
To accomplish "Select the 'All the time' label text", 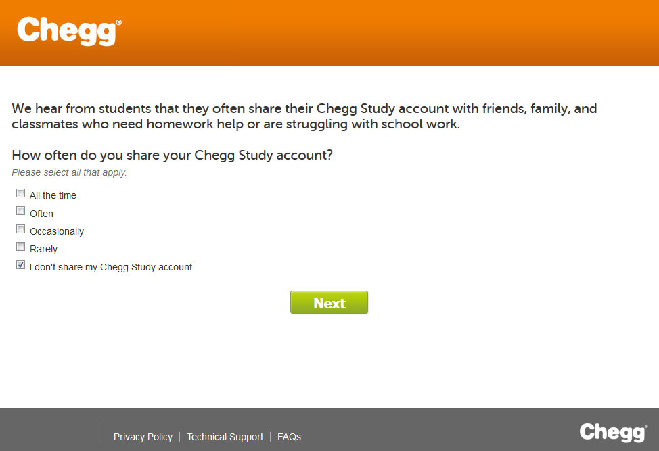I will pos(53,195).
